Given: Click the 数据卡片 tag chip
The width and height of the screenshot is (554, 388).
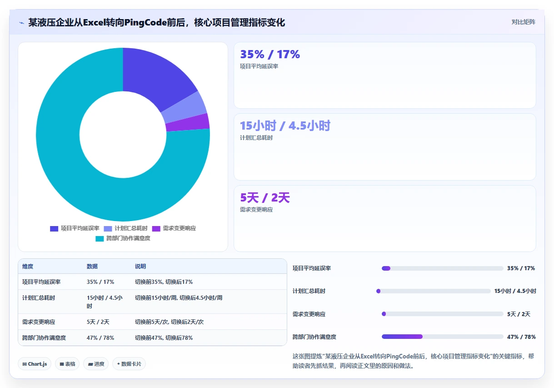Looking at the screenshot, I should (x=129, y=364).
